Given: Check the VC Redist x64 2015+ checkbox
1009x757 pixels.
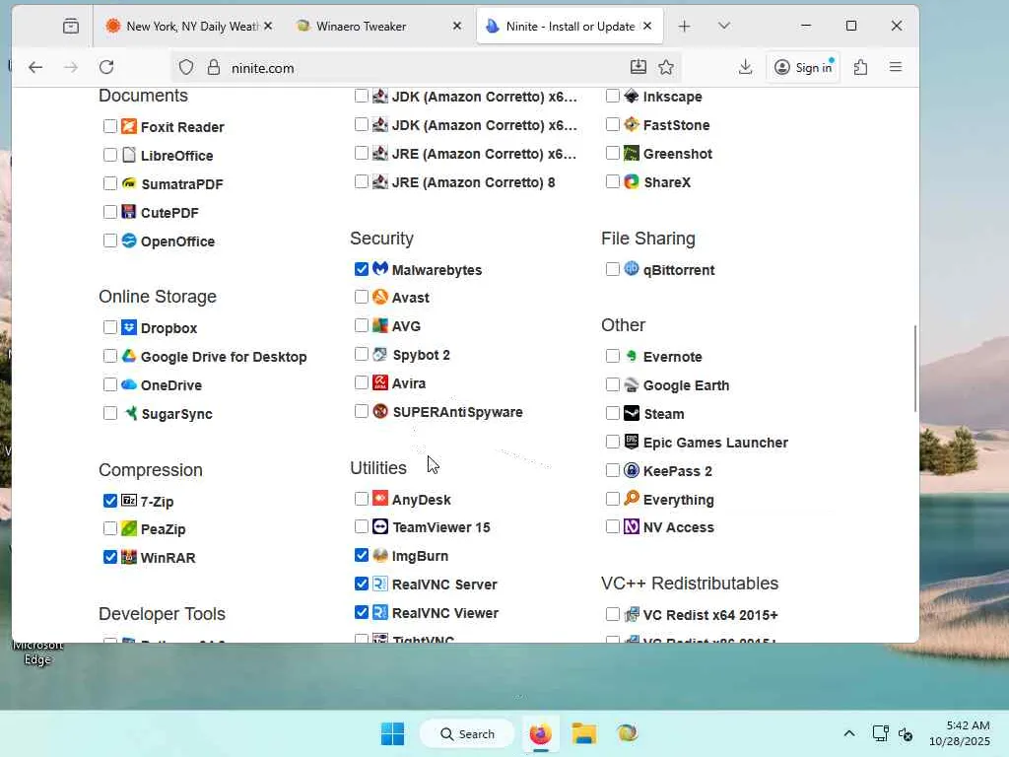Looking at the screenshot, I should (613, 614).
